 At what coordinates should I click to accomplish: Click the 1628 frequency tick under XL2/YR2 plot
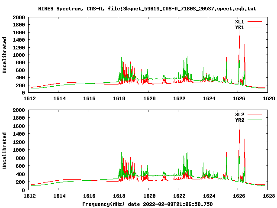click(x=269, y=196)
